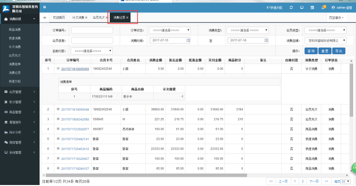
Task: Go to 上一页 previous page
Action: [x=283, y=182]
